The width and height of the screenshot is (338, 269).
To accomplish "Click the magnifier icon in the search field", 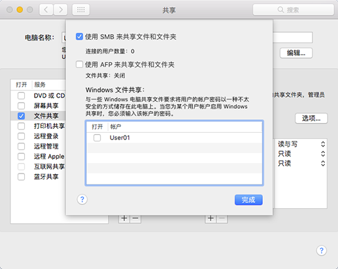I will coord(280,10).
